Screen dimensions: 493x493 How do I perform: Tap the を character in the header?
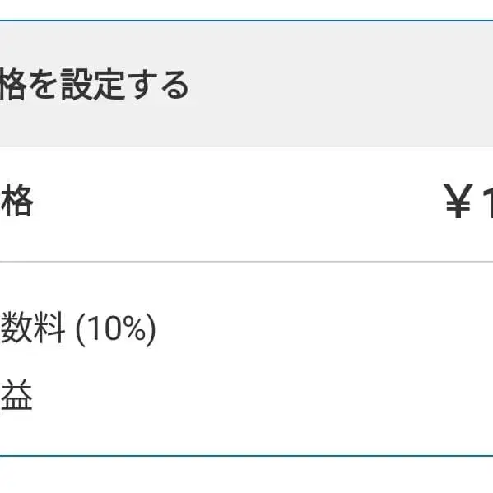tap(43, 85)
